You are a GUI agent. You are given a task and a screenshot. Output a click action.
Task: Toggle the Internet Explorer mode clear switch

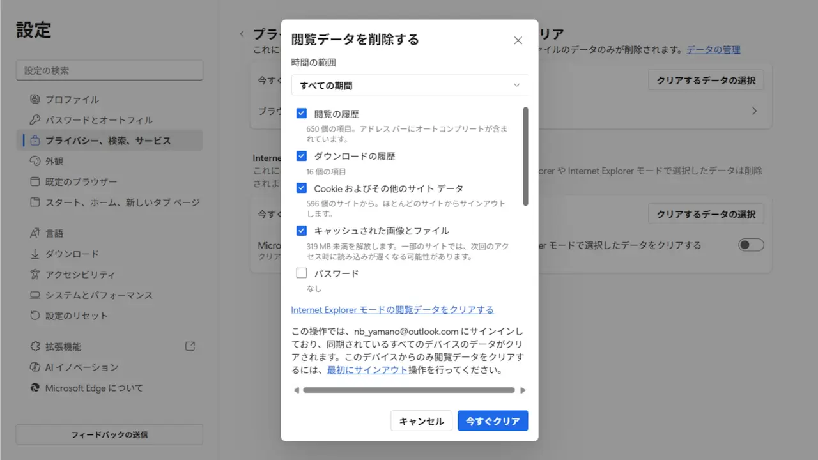click(x=751, y=245)
